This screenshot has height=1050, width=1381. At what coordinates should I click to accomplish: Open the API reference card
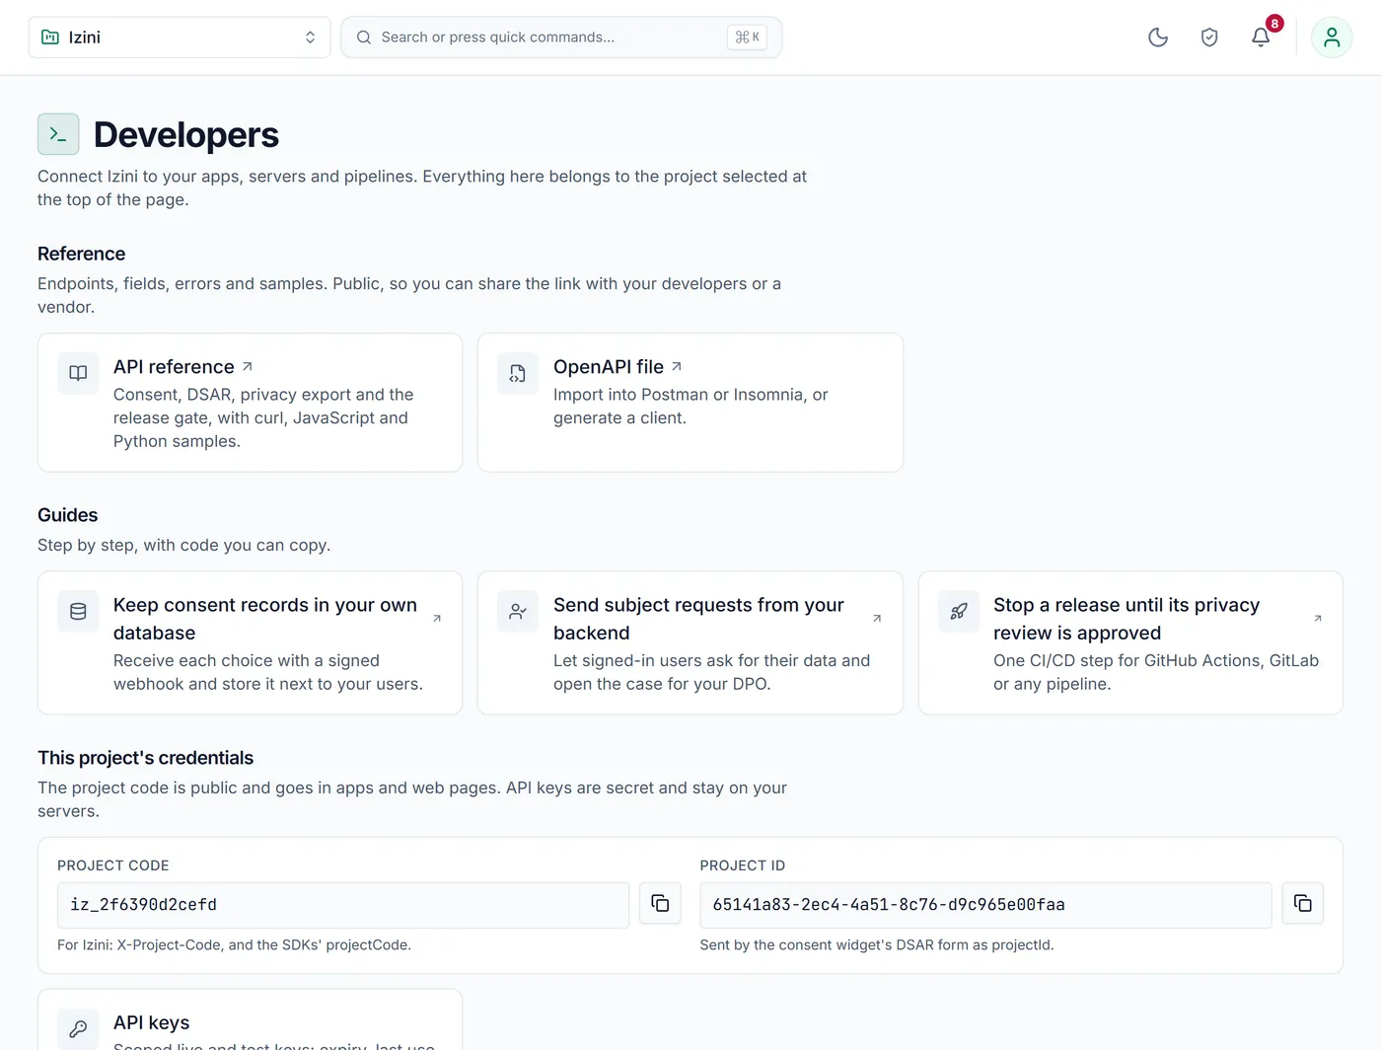(x=251, y=403)
